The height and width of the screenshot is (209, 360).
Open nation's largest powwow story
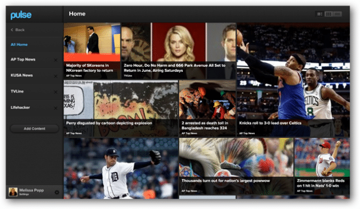(236, 166)
